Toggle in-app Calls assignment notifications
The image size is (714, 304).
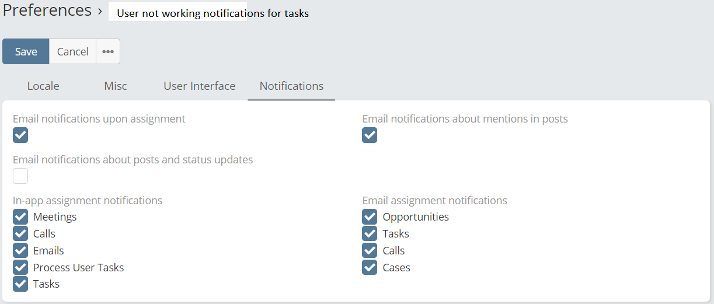pos(20,234)
